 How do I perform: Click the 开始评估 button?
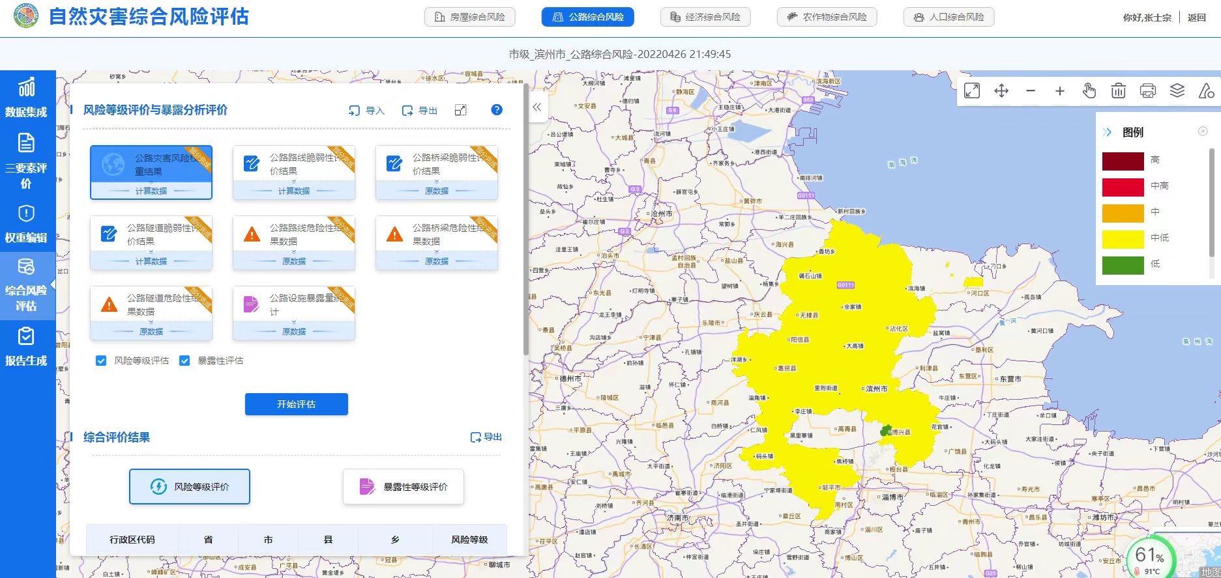[x=297, y=404]
